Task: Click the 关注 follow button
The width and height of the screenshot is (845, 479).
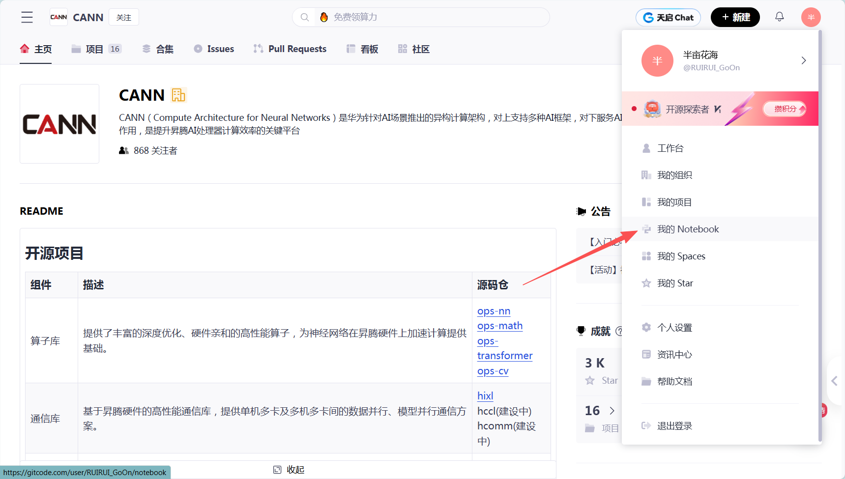Action: click(x=124, y=17)
